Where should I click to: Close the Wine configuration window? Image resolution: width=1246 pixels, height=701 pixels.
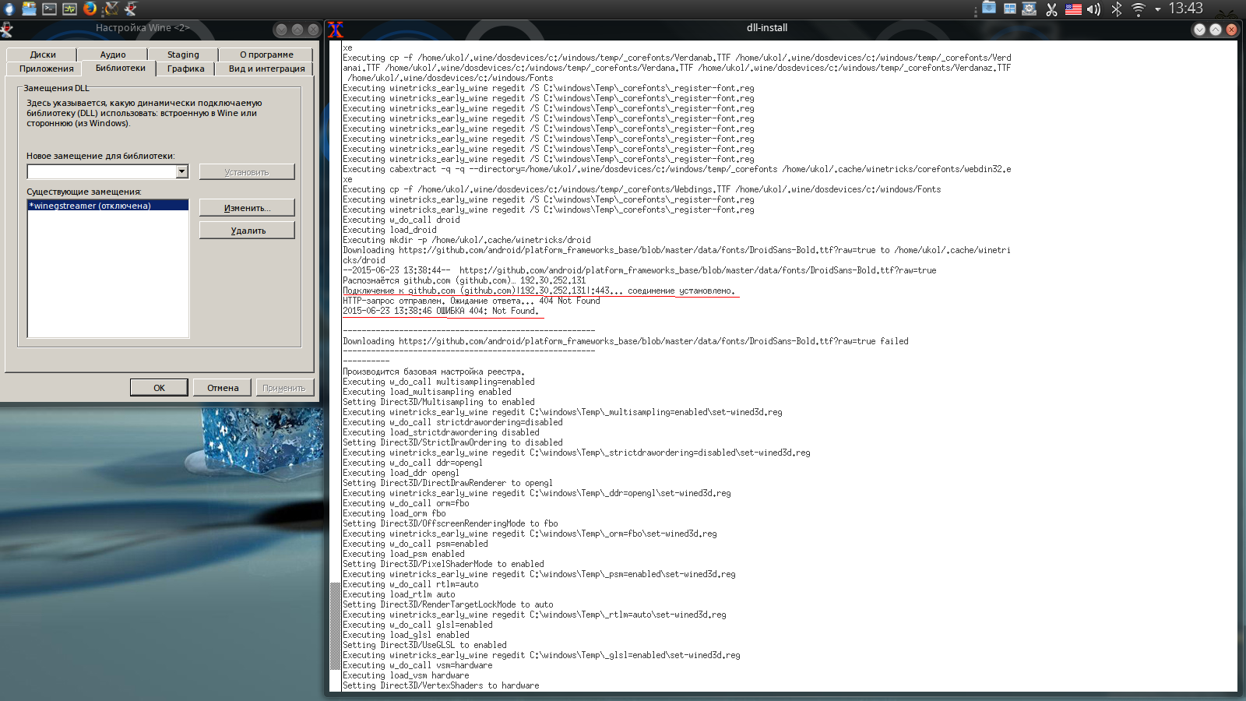coord(313,30)
